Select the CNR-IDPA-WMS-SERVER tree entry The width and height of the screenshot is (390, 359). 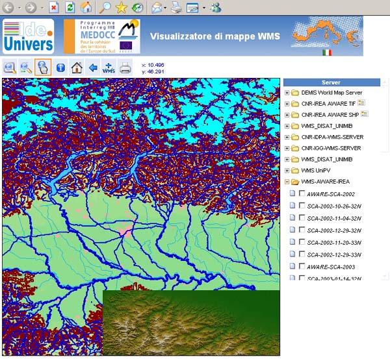click(332, 137)
